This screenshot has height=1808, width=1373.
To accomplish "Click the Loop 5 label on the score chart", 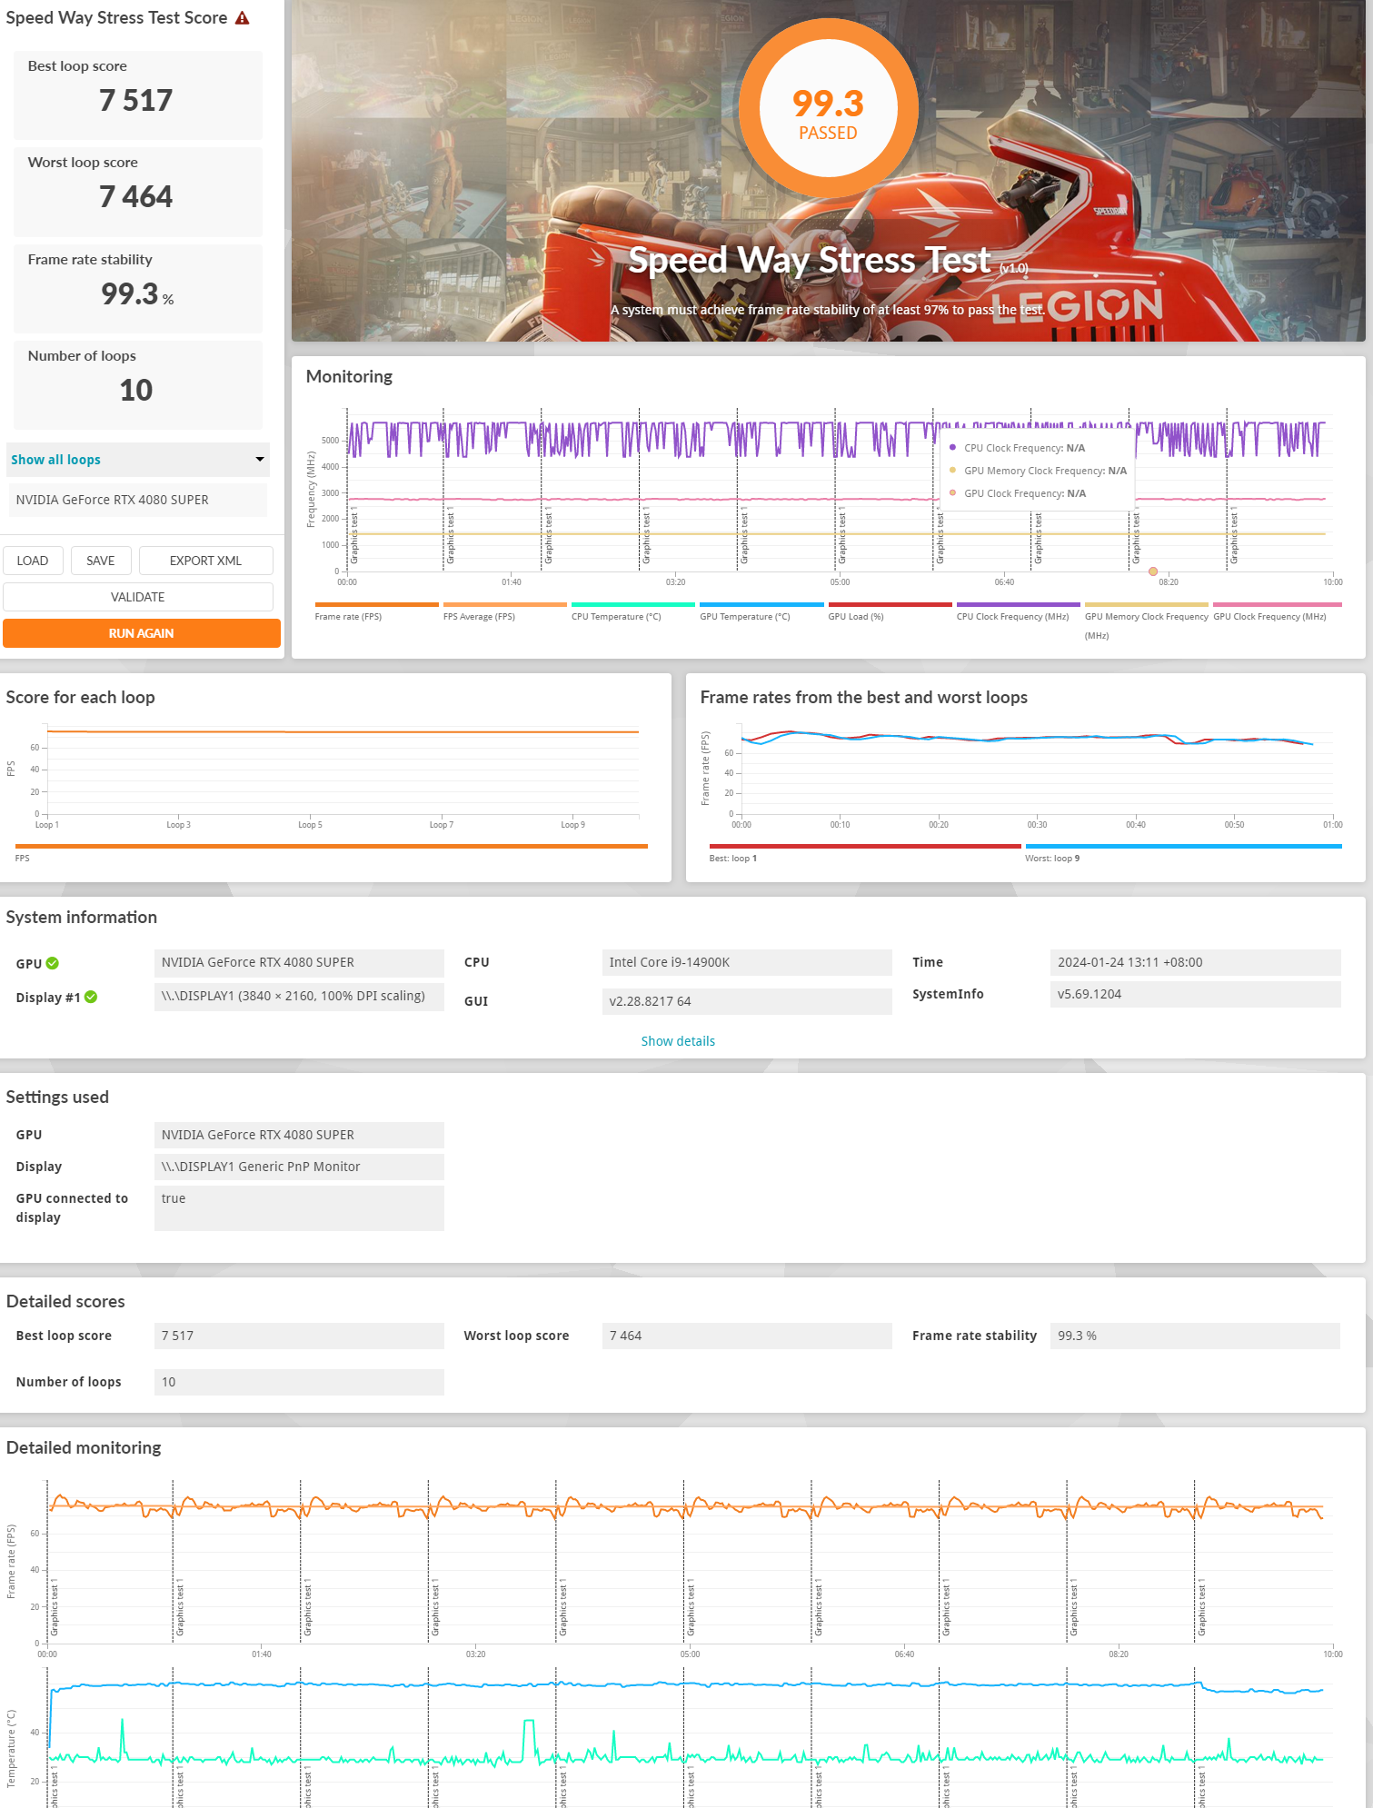I will tap(310, 825).
